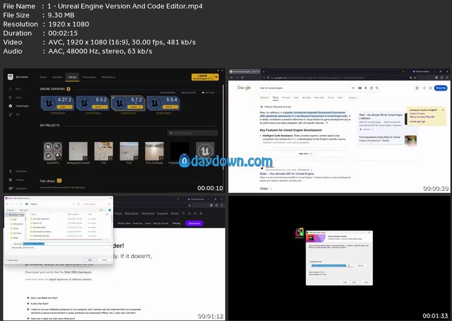The width and height of the screenshot is (452, 321).
Task: Click Next button in Rider installer
Action: click(x=354, y=282)
